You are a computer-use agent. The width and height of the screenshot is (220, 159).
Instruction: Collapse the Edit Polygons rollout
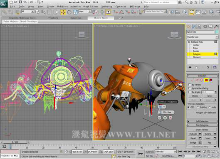202,125
